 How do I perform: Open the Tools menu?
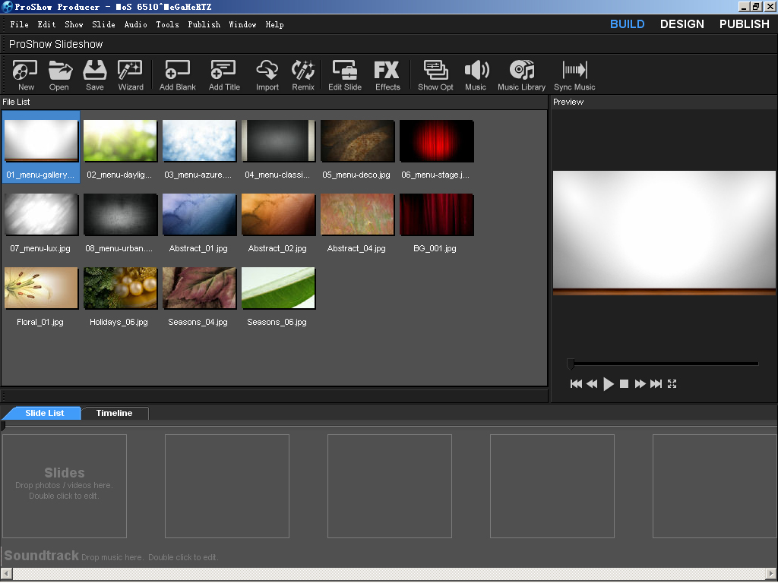coord(167,24)
